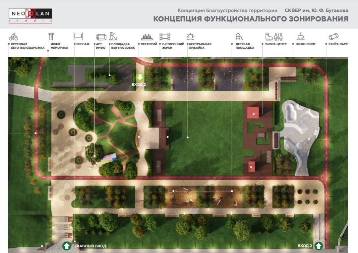This screenshot has width=358, height=253.
Task: Select the Визит-центр restroom icon
Action: pos(273,37)
